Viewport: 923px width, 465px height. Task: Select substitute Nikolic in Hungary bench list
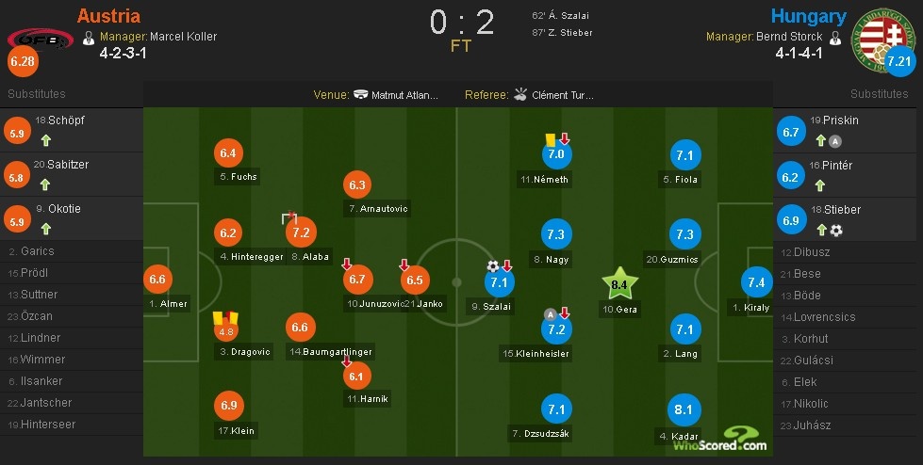pos(810,404)
